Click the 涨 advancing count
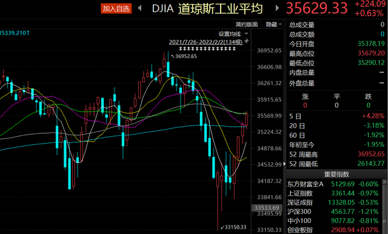The height and width of the screenshot is (234, 388). [x=305, y=105]
